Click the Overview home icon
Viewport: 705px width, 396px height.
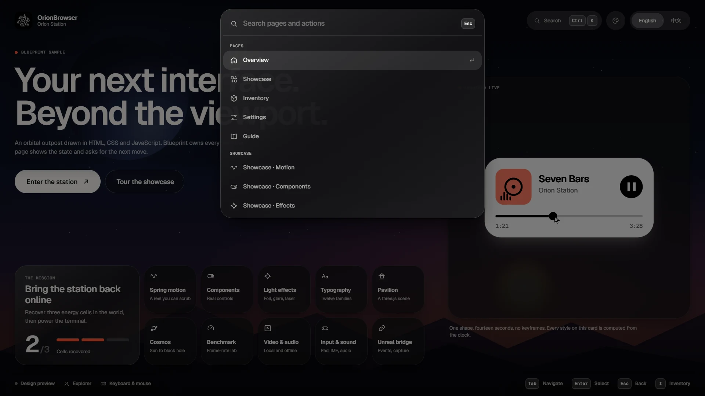234,60
